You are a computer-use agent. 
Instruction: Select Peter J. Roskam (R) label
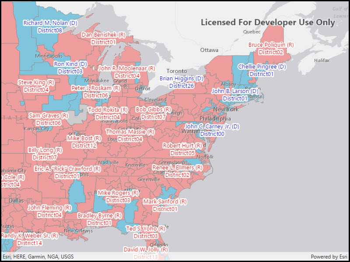pos(96,88)
